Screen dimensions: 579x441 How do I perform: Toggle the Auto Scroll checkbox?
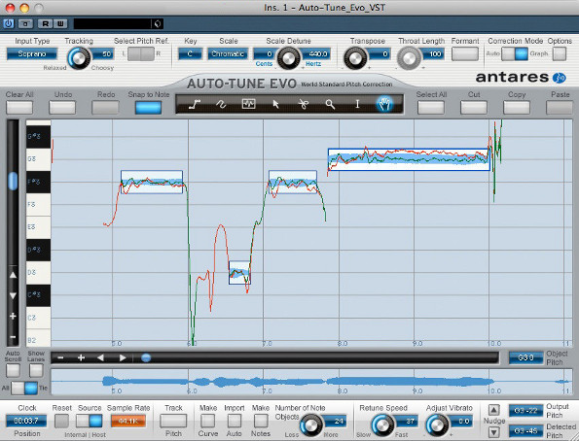(x=13, y=370)
